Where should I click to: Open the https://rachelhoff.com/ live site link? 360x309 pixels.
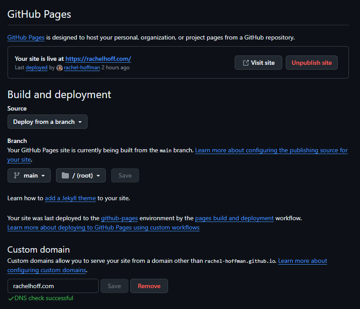click(98, 59)
